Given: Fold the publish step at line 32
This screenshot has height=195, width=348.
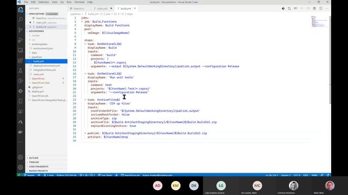Looking at the screenshot, I should tap(85, 133).
